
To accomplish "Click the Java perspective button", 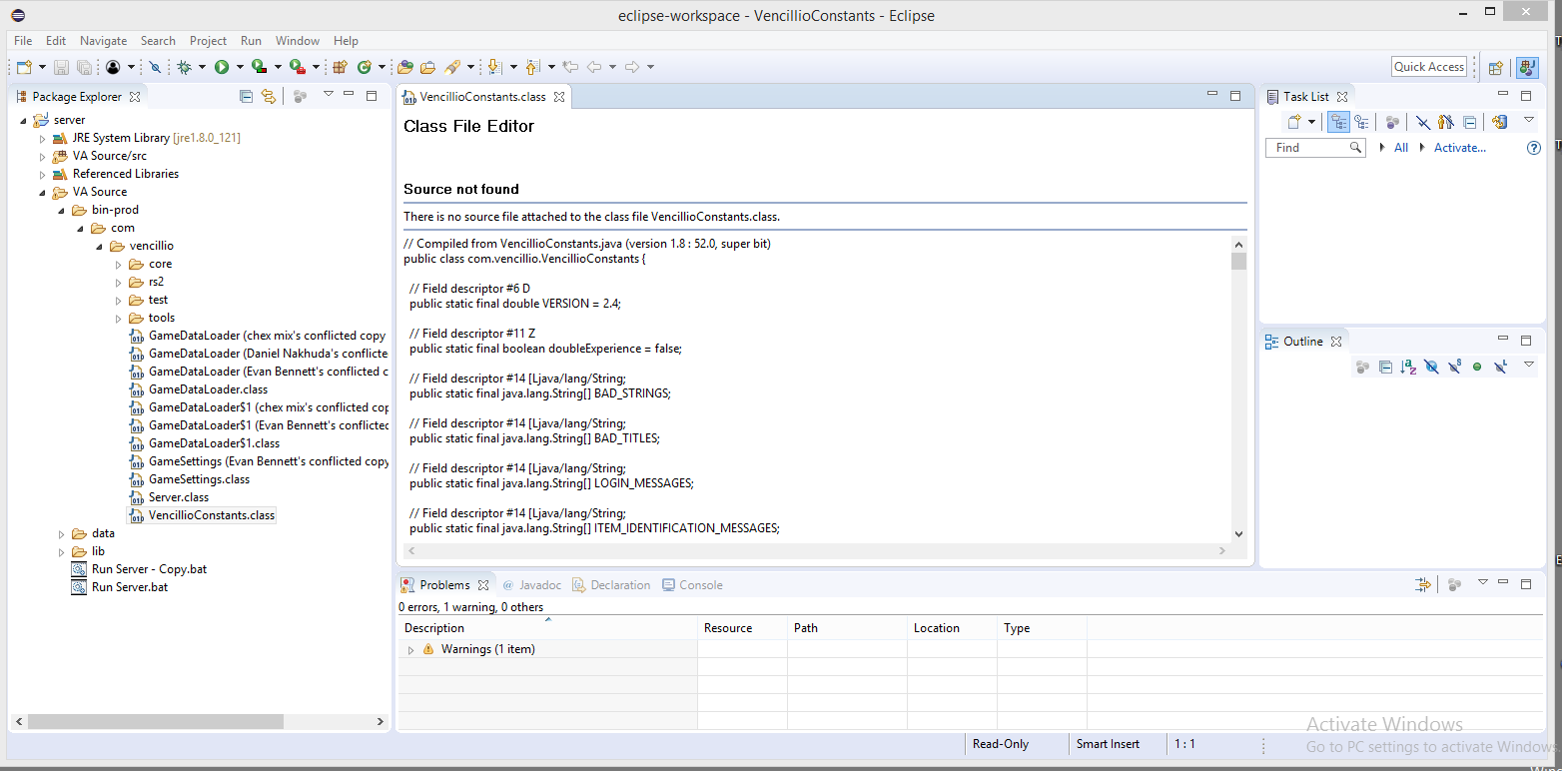I will pos(1527,68).
